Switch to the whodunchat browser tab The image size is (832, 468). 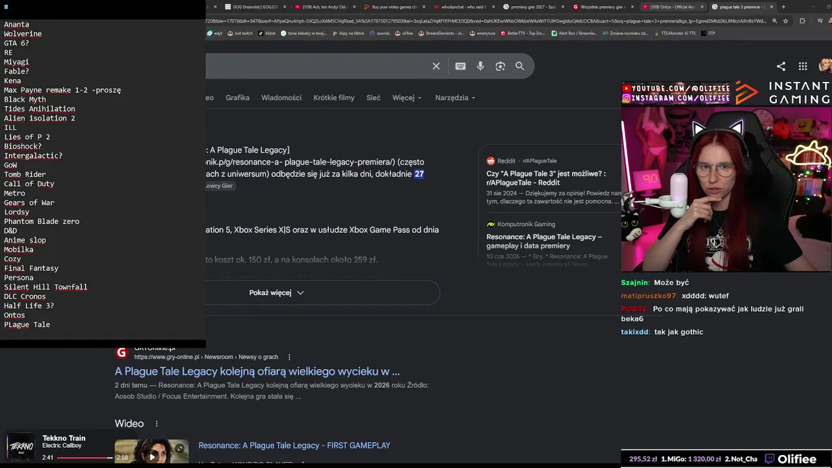click(463, 7)
